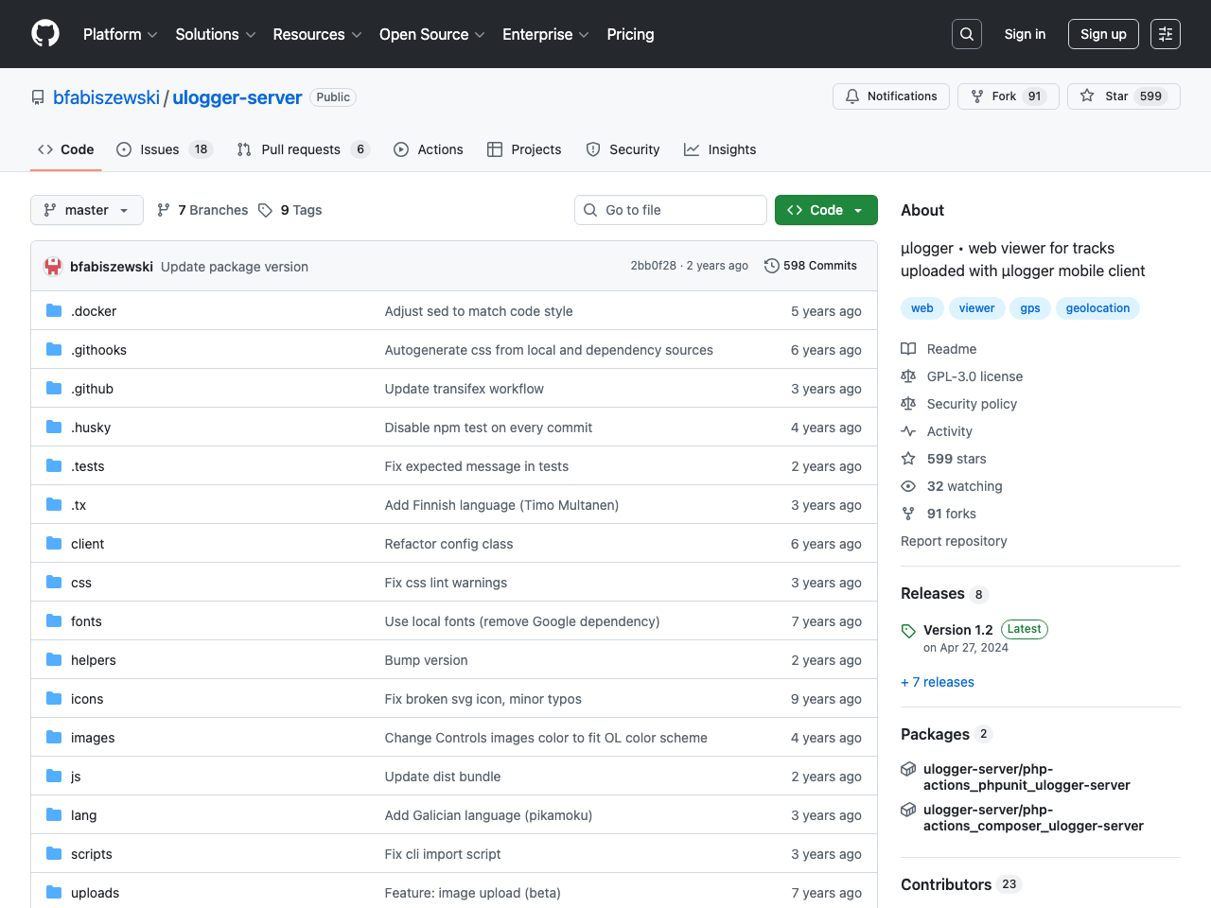1211x908 pixels.
Task: Open the + 7 releases link
Action: coord(937,681)
